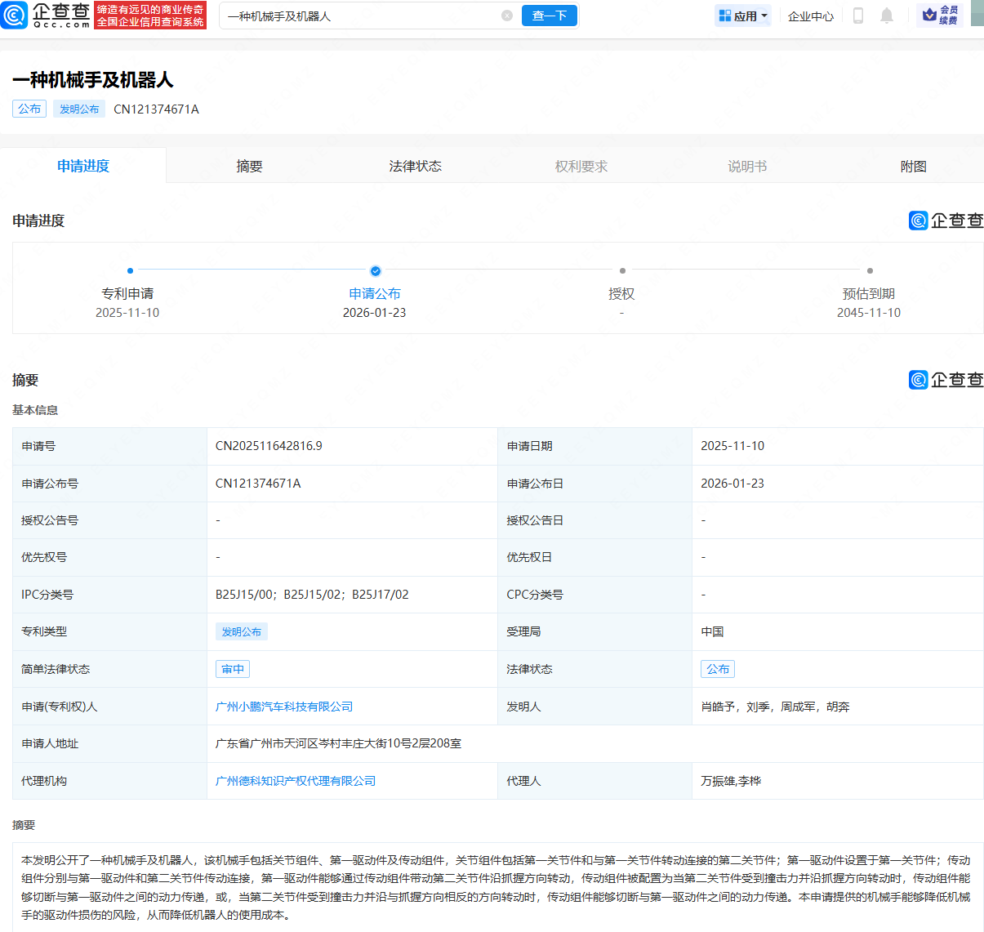This screenshot has height=932, width=984.
Task: Click the mobile phone icon in the header
Action: (857, 15)
